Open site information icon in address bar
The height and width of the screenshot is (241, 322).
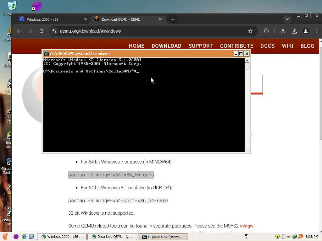[x=54, y=31]
